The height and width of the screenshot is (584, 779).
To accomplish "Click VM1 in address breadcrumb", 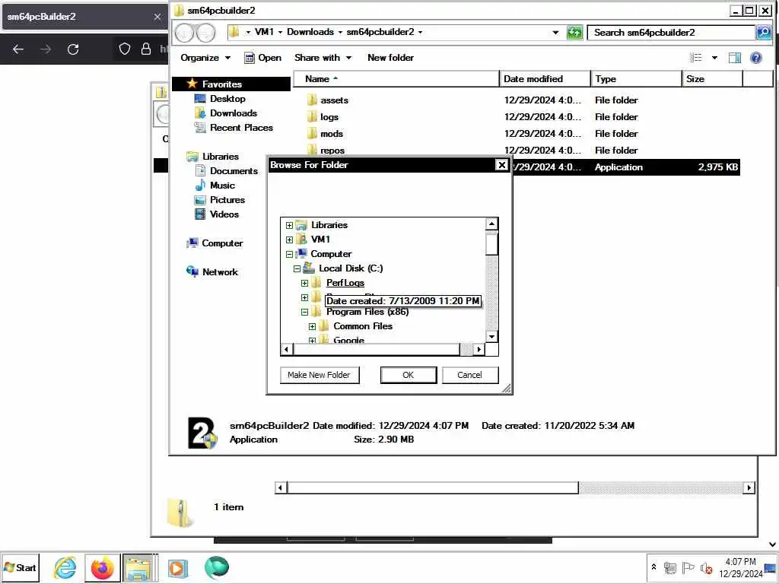I will coord(264,32).
